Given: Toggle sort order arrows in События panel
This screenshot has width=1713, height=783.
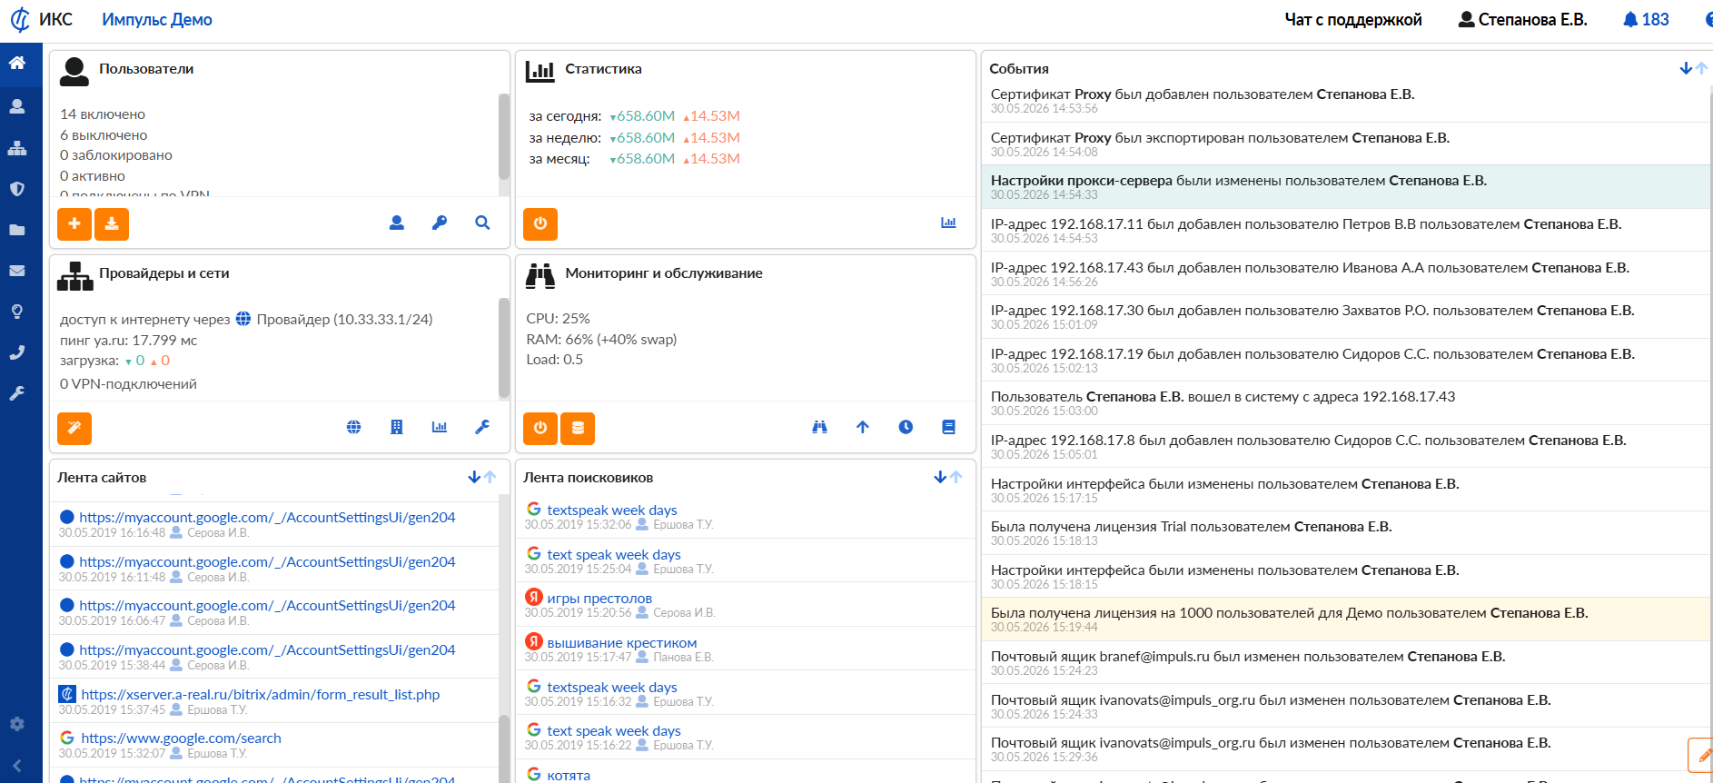Looking at the screenshot, I should pos(1693,68).
